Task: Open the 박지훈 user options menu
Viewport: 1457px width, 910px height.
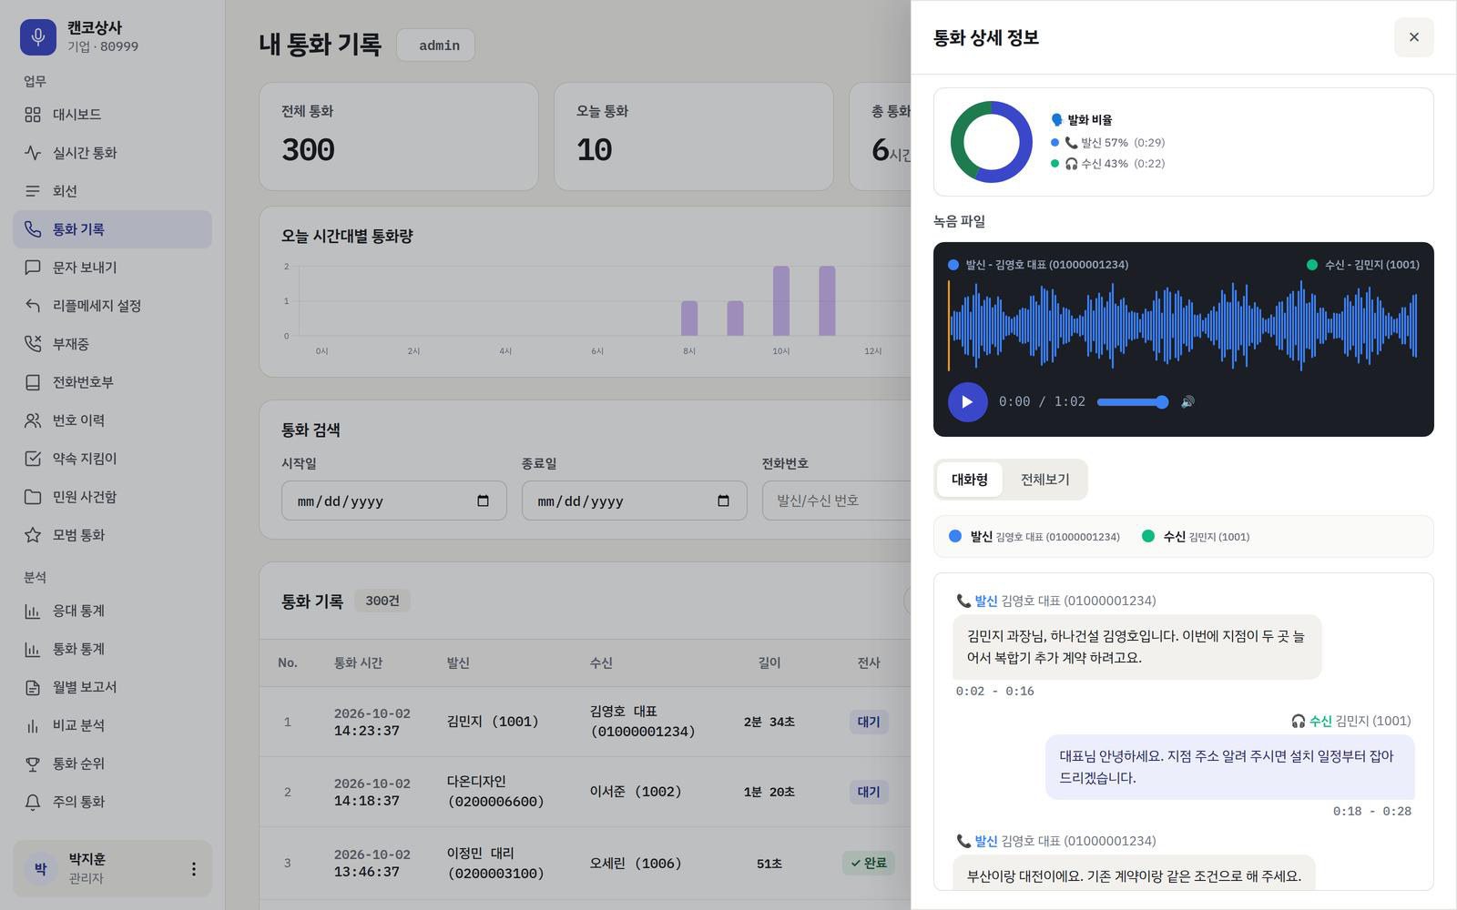Action: tap(193, 869)
